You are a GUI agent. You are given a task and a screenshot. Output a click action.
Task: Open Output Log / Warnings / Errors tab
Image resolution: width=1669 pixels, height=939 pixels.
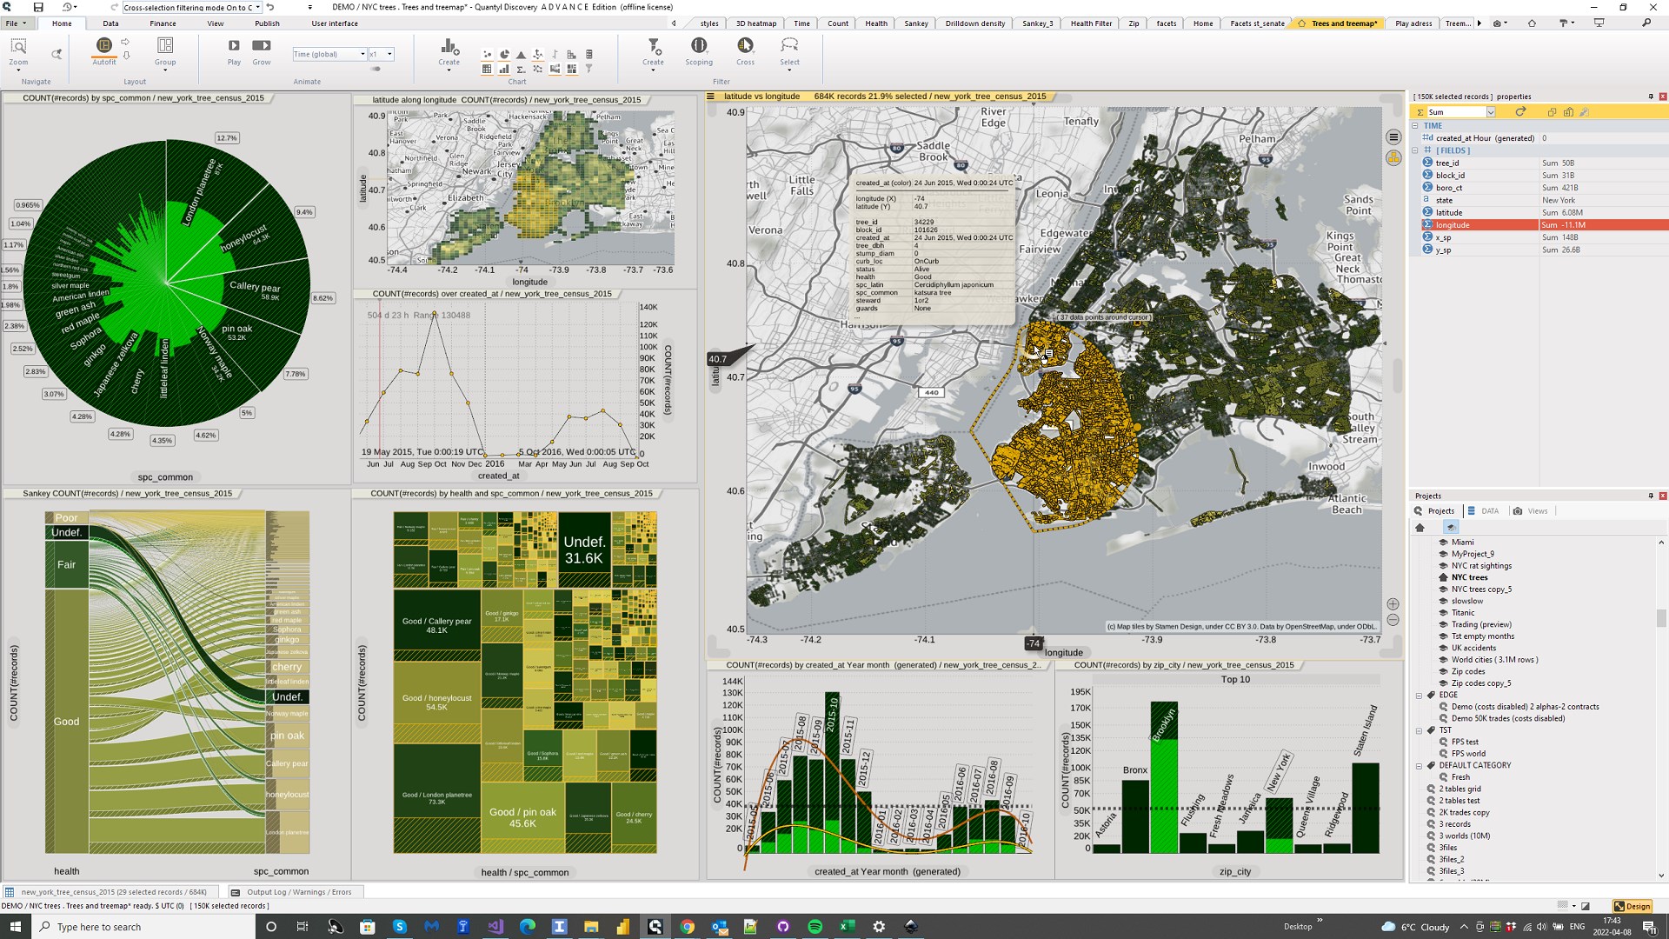tap(298, 892)
